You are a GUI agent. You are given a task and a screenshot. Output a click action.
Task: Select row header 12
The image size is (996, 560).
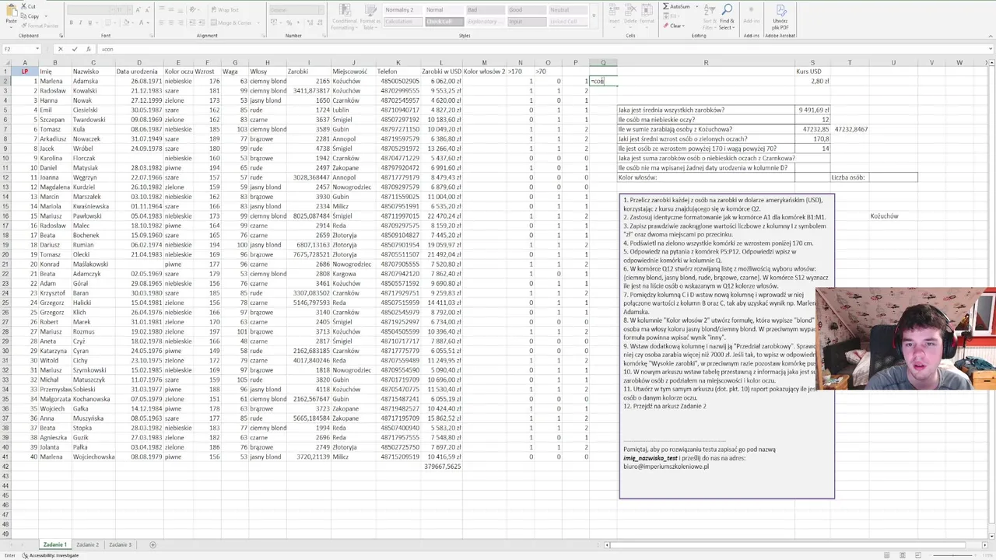tap(5, 177)
